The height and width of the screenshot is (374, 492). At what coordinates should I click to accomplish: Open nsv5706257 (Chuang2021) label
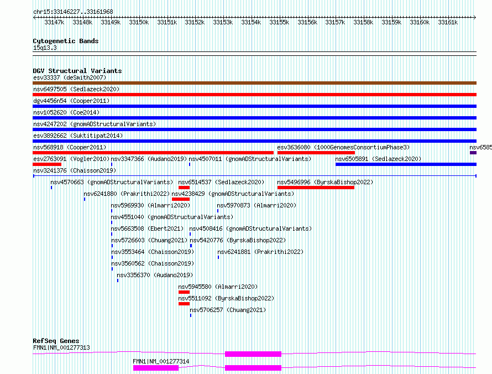pos(228,310)
